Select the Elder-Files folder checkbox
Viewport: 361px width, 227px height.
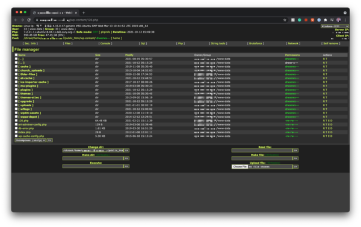[x=16, y=74]
